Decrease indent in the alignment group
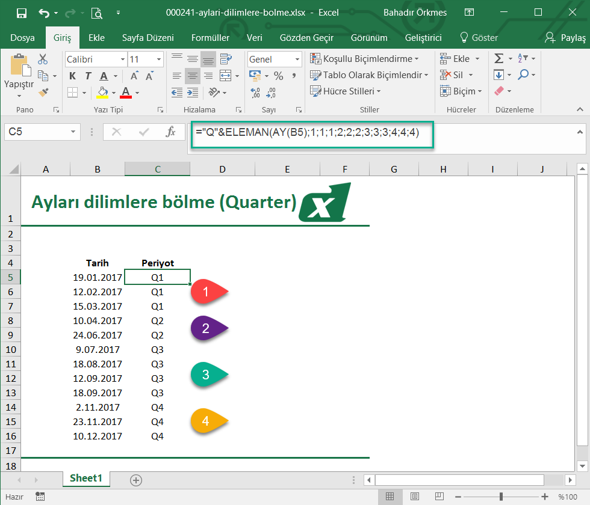Viewport: 590px width, 505px height. 177,92
